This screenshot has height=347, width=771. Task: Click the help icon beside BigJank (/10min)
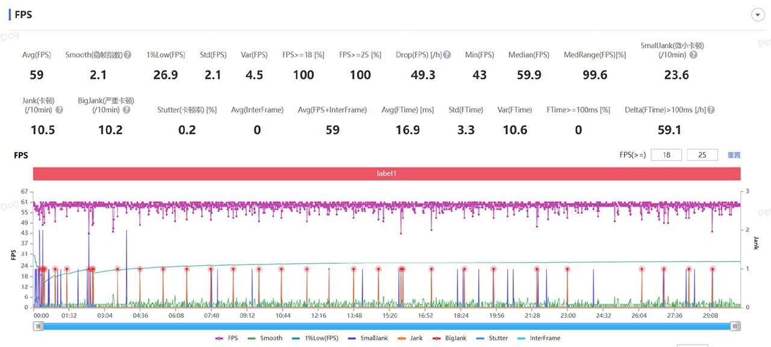[x=126, y=110]
